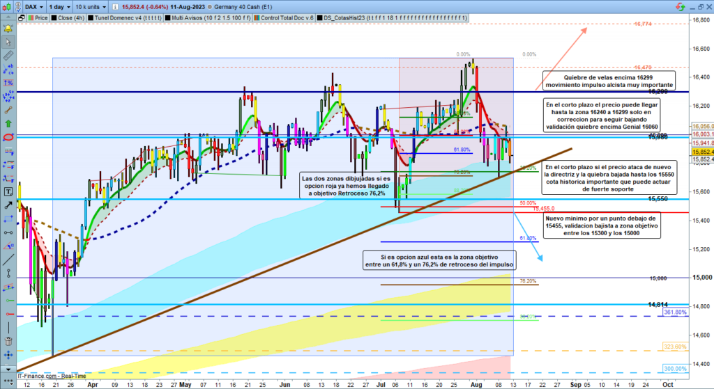Screen dimensions: 714x389
Task: Click the 15,852.4 current price axis label
Action: coord(701,152)
